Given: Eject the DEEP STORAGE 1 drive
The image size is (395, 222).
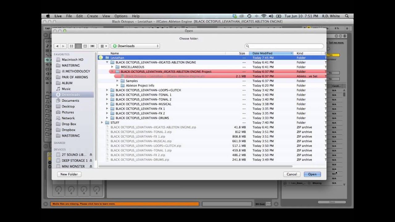Looking at the screenshot, I should tap(91, 161).
